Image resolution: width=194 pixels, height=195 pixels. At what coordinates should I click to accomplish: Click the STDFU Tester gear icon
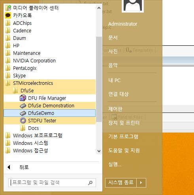pyautogui.click(x=23, y=120)
